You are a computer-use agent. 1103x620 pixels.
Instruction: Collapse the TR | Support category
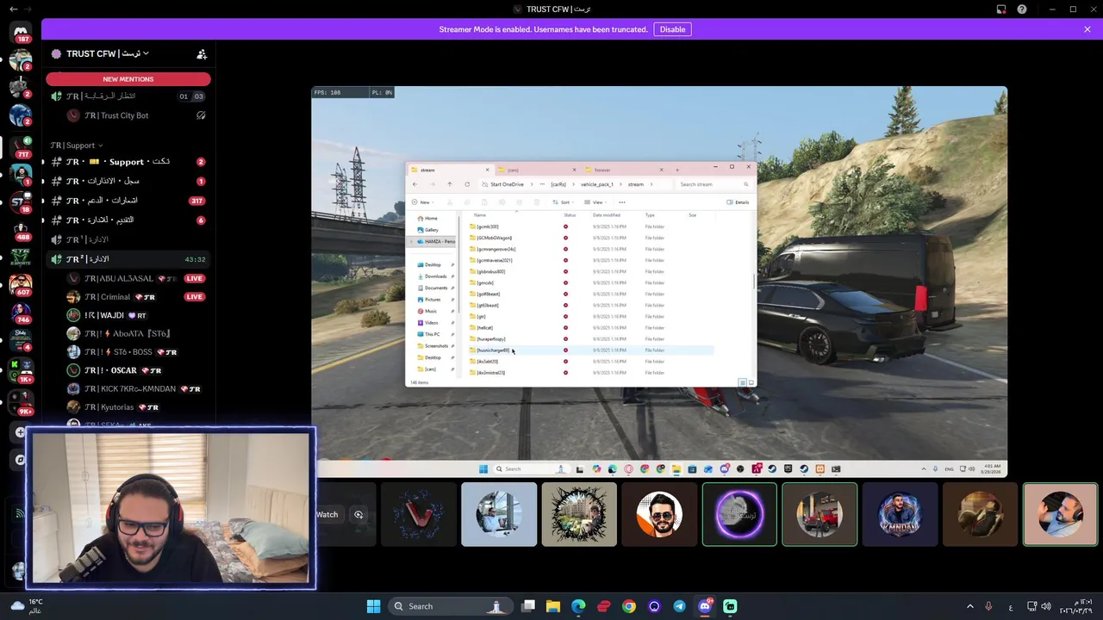[77, 146]
